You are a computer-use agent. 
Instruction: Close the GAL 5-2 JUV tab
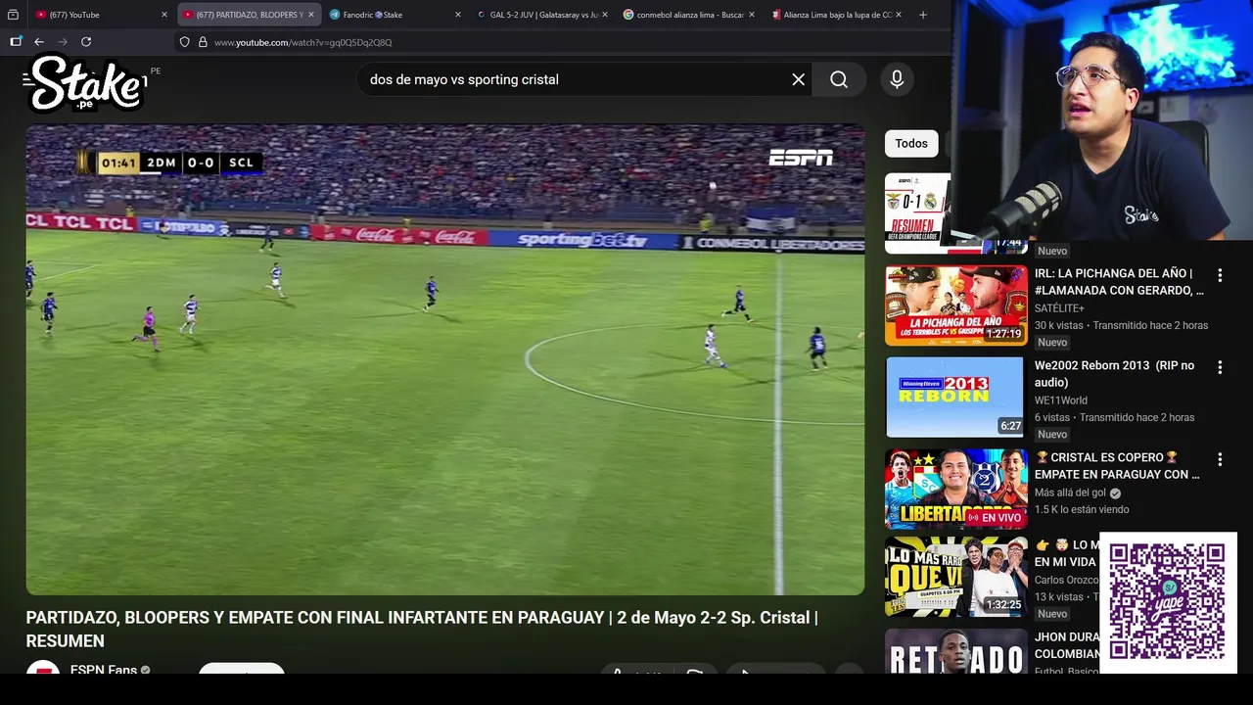pyautogui.click(x=604, y=15)
